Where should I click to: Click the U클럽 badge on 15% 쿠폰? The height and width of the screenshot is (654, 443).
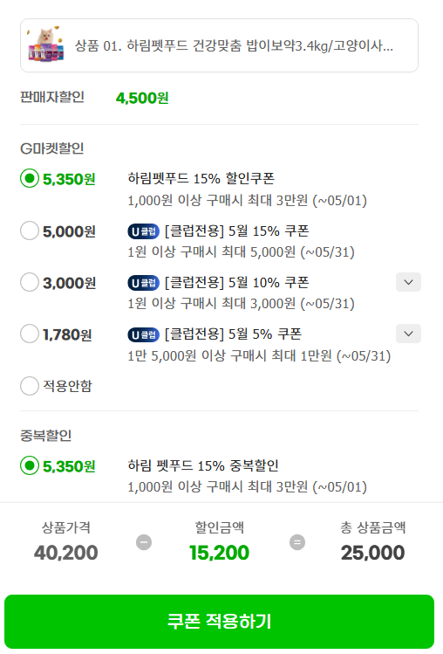[x=143, y=231]
